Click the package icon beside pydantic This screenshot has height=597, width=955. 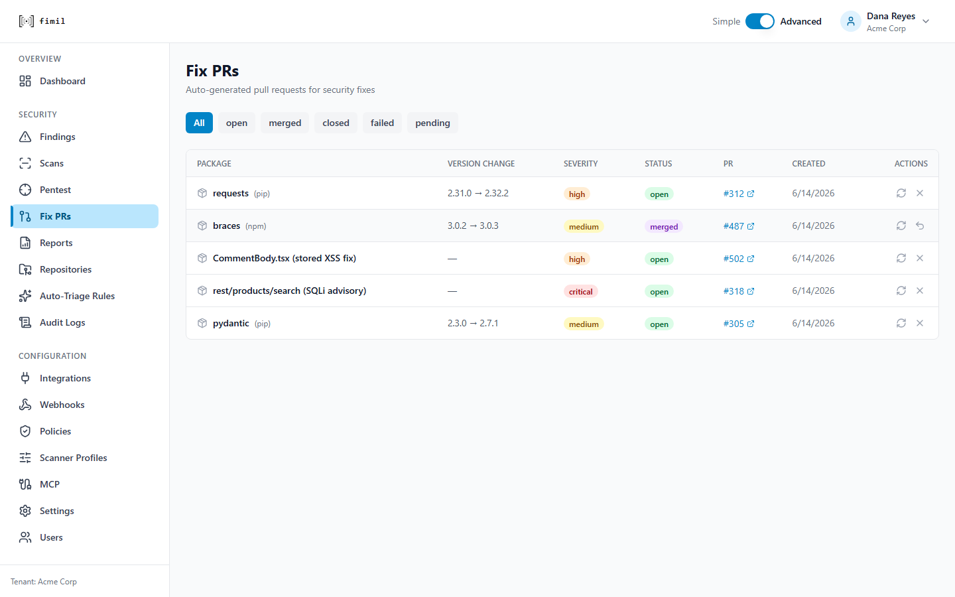point(202,323)
